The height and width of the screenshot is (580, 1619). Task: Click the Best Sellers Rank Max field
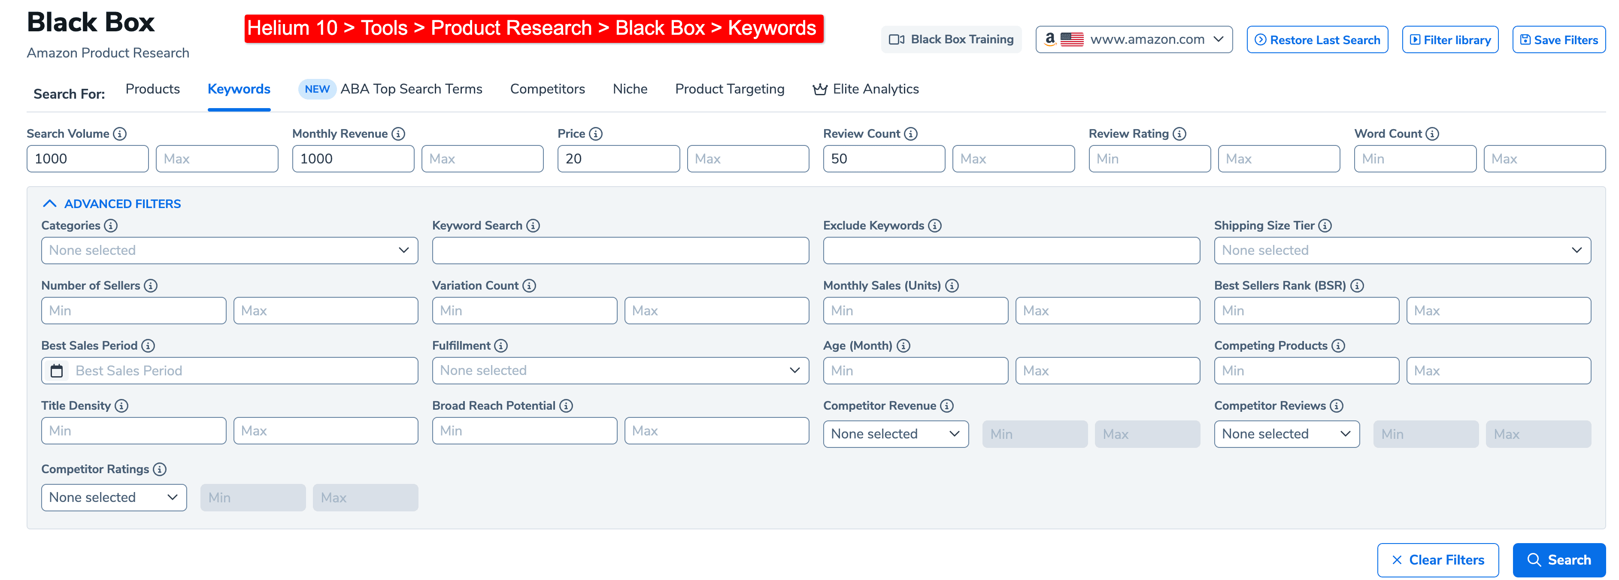click(x=1498, y=311)
